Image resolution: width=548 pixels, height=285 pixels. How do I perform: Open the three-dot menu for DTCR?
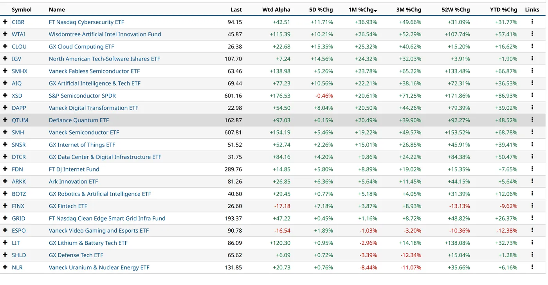coord(532,157)
